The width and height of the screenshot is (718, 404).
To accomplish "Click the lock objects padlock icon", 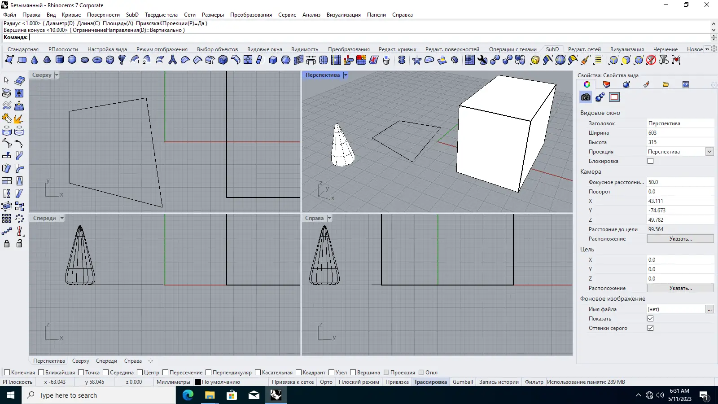I will (x=7, y=243).
